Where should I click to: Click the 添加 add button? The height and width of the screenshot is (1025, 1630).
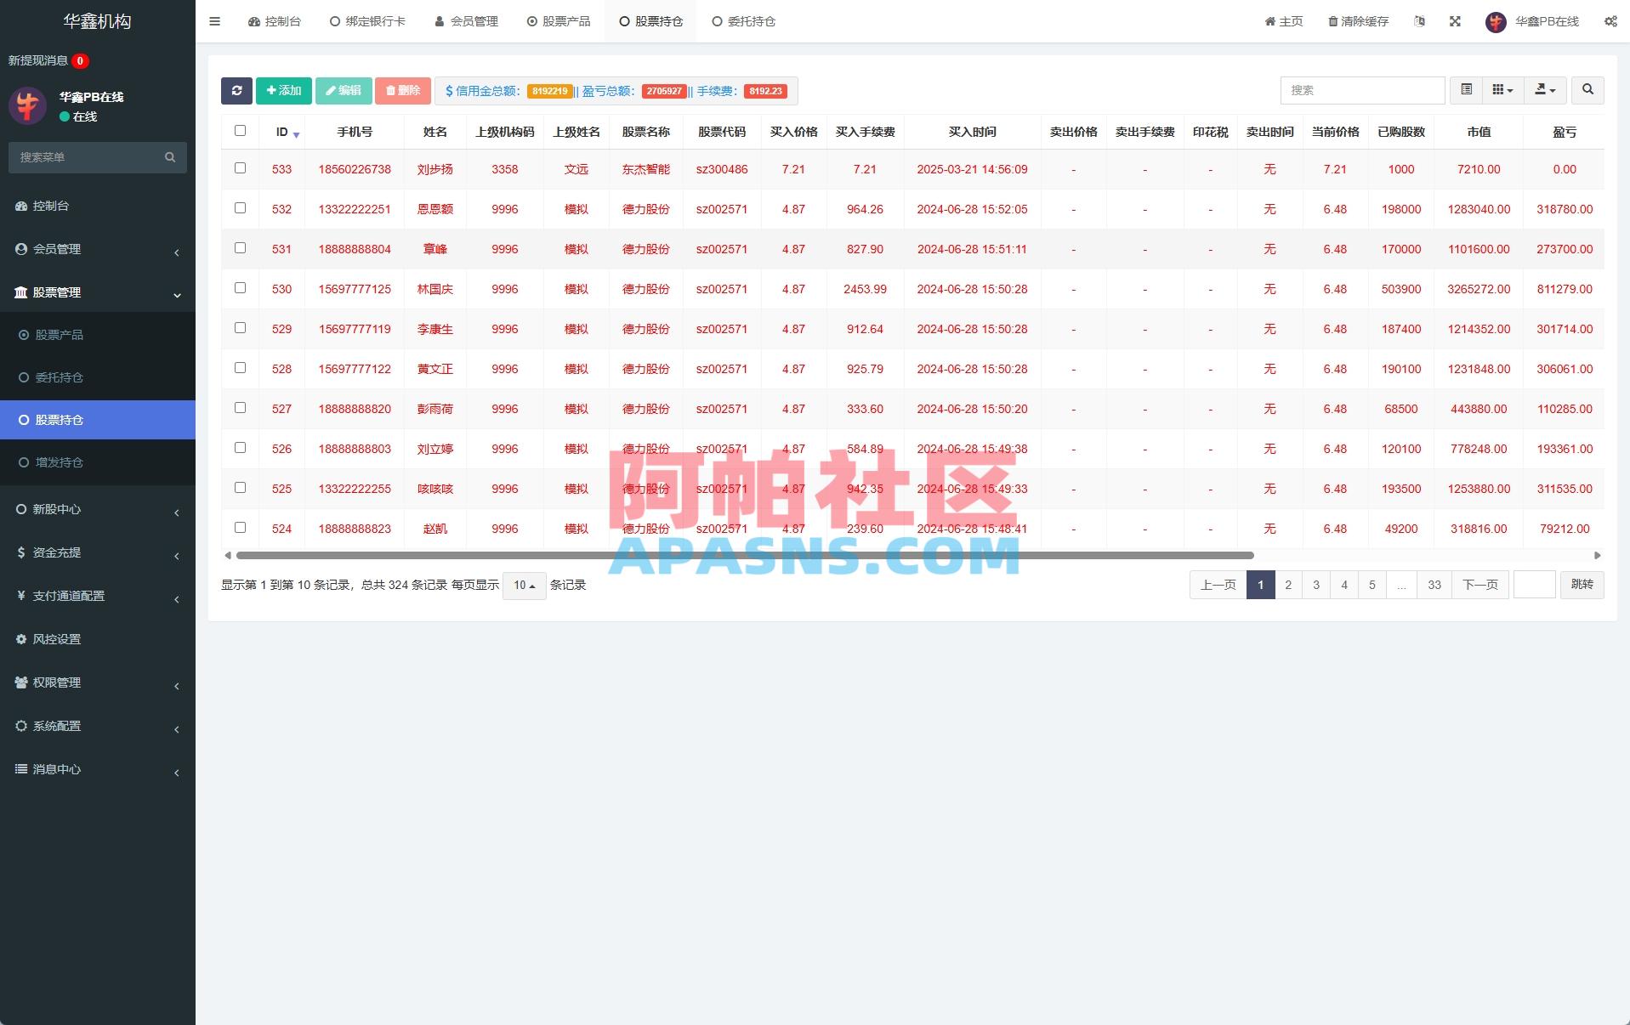point(283,90)
